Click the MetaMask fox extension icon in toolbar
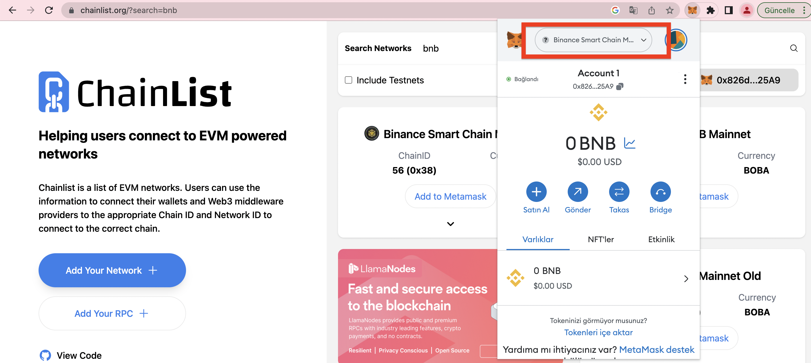The width and height of the screenshot is (811, 363). coord(692,10)
